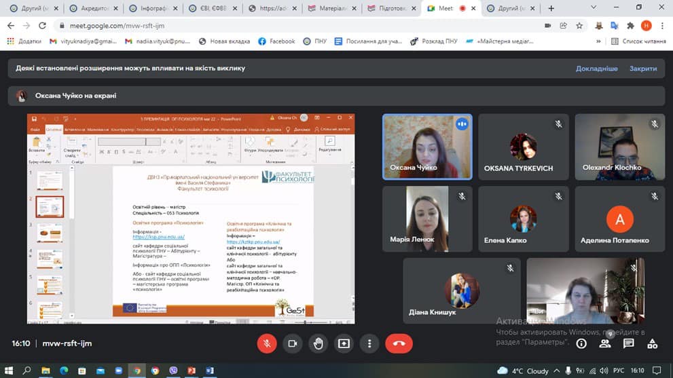Toggle the camera on or off

(293, 343)
